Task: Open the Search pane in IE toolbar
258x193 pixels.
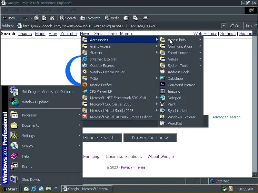Action: pos(68,18)
